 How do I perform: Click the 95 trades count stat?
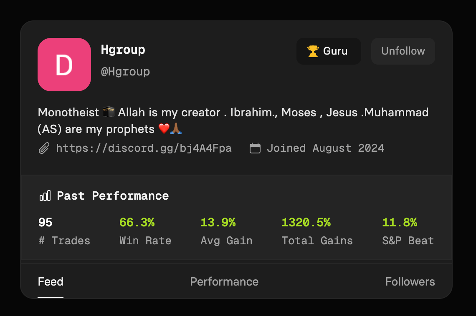pyautogui.click(x=46, y=223)
